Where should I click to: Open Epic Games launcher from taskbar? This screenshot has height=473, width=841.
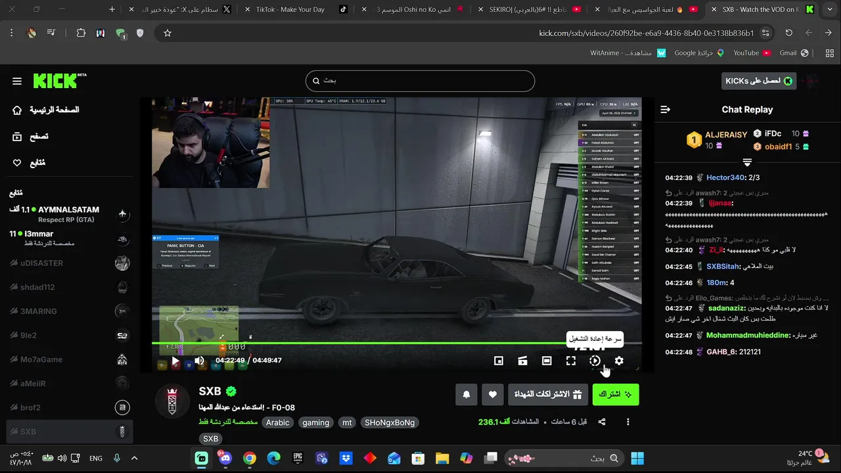[298, 458]
